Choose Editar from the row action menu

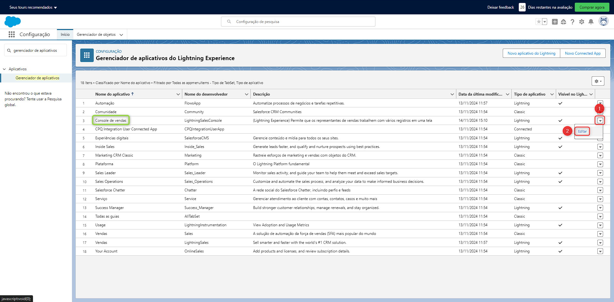coord(582,131)
